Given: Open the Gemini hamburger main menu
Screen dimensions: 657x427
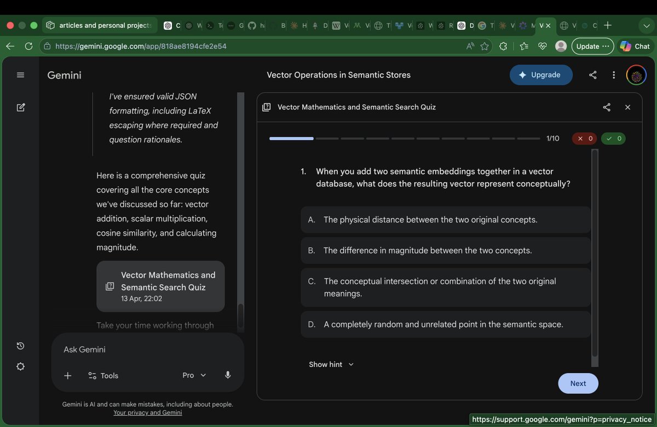Looking at the screenshot, I should click(20, 75).
